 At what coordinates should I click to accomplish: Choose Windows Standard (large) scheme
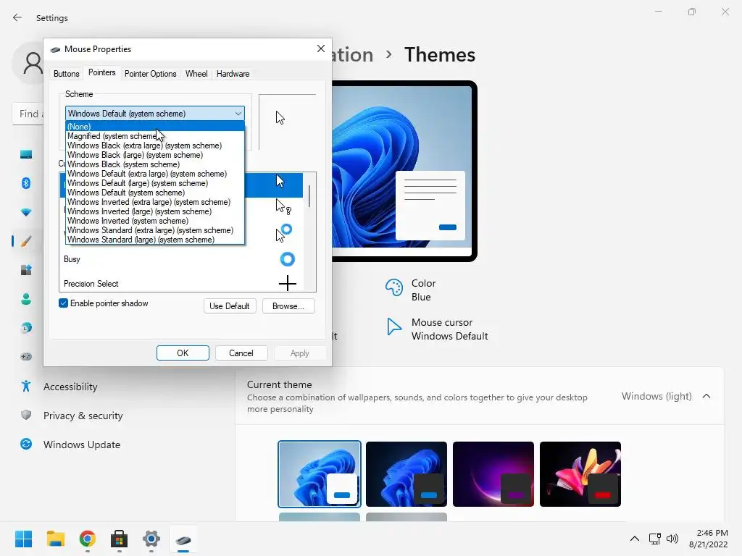click(x=155, y=239)
